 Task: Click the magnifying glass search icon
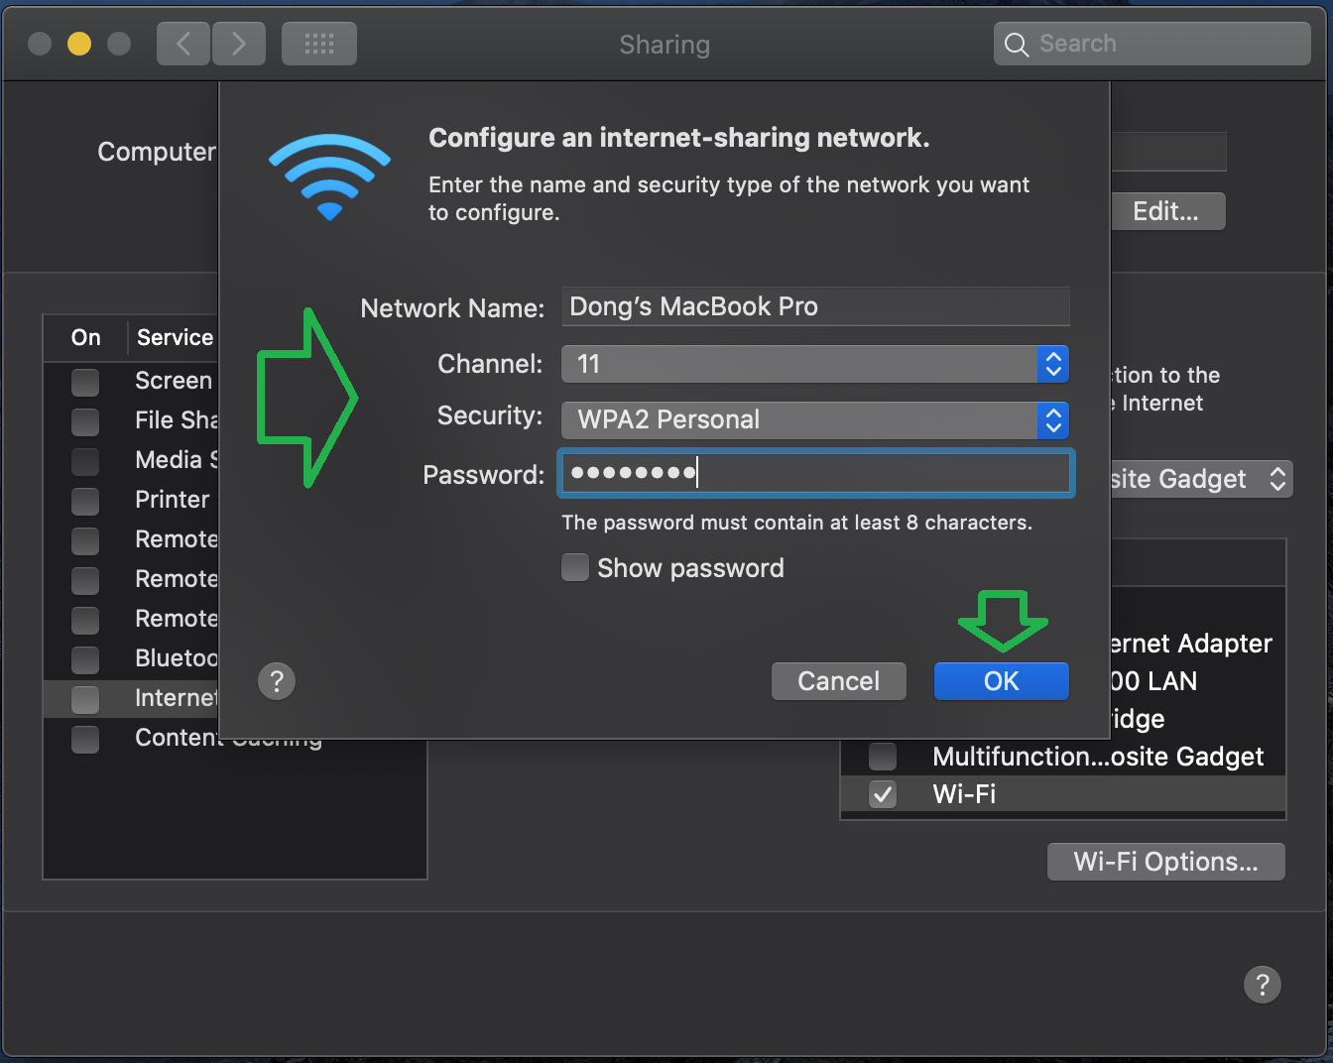(1016, 45)
